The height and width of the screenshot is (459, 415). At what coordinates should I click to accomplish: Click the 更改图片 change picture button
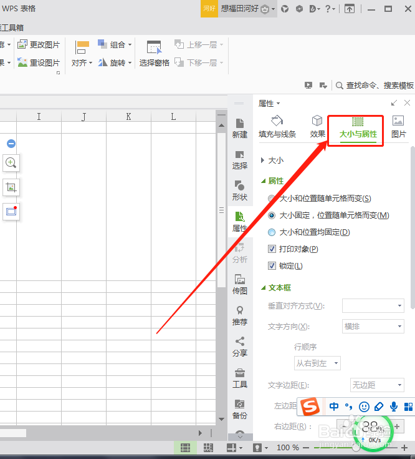39,44
